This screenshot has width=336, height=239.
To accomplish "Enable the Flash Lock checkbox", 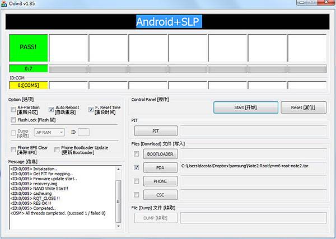I will (13, 120).
